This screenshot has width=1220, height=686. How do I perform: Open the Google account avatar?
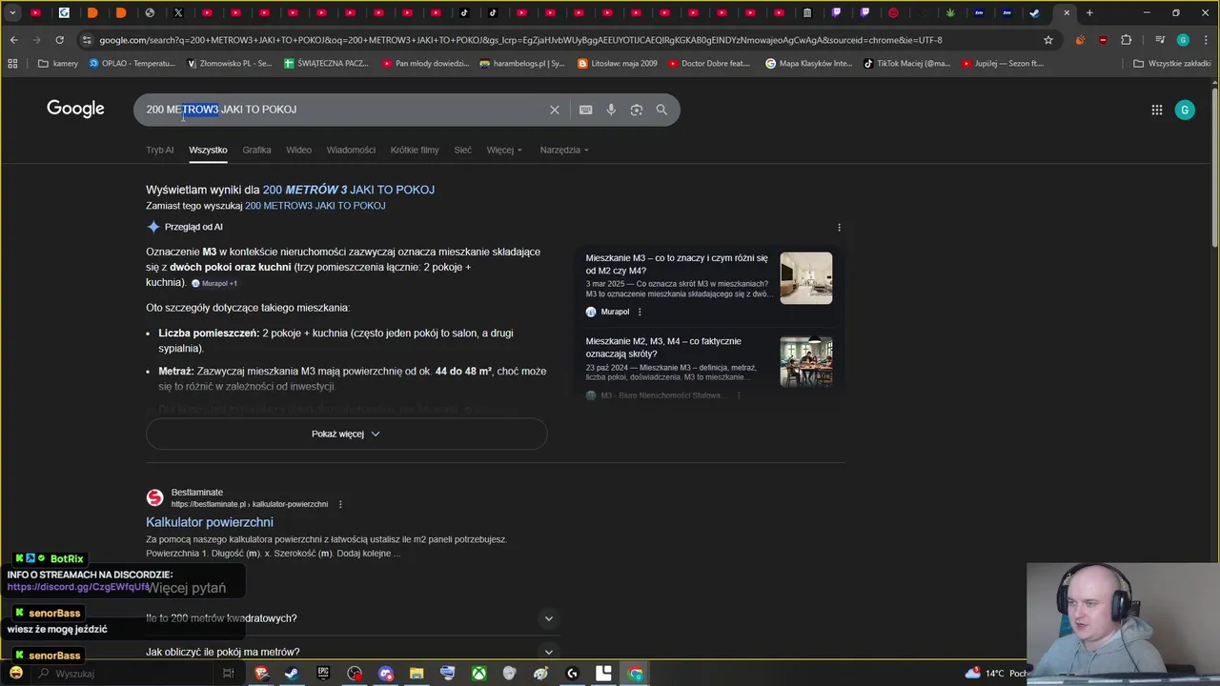[1185, 110]
